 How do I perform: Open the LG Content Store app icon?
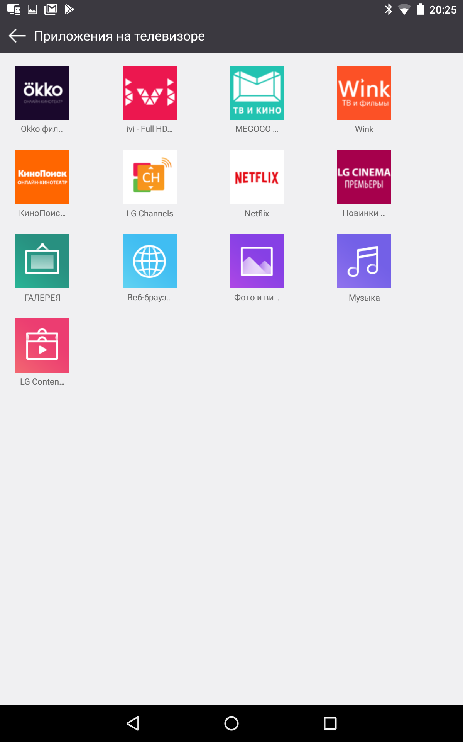coord(42,345)
